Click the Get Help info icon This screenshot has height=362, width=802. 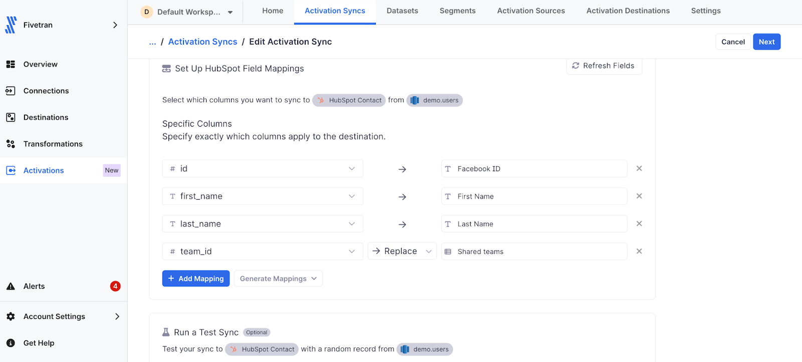click(11, 343)
